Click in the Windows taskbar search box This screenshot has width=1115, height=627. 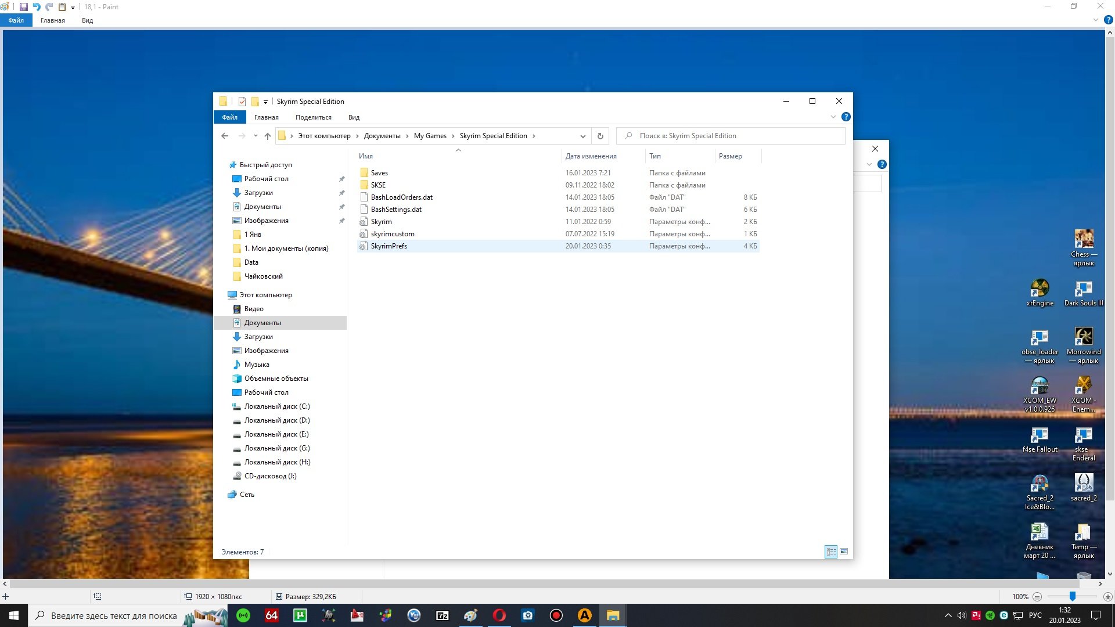click(113, 615)
